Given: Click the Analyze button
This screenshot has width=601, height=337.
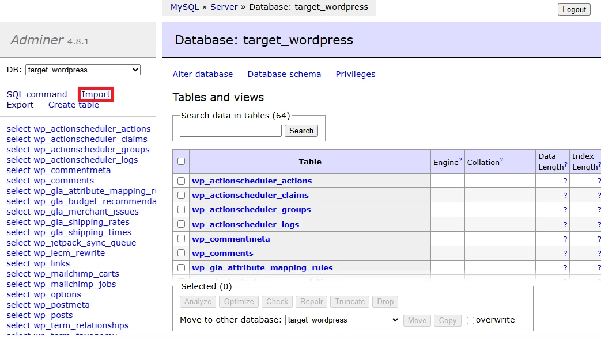Looking at the screenshot, I should click(198, 301).
